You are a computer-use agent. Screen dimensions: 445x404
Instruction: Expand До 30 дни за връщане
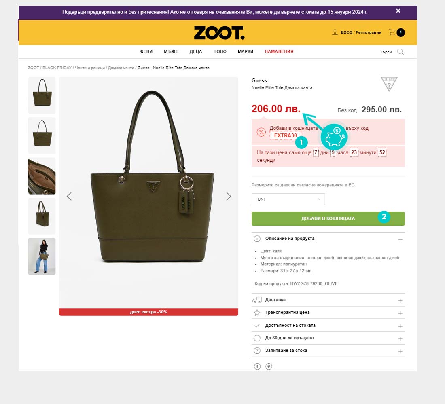click(328, 338)
